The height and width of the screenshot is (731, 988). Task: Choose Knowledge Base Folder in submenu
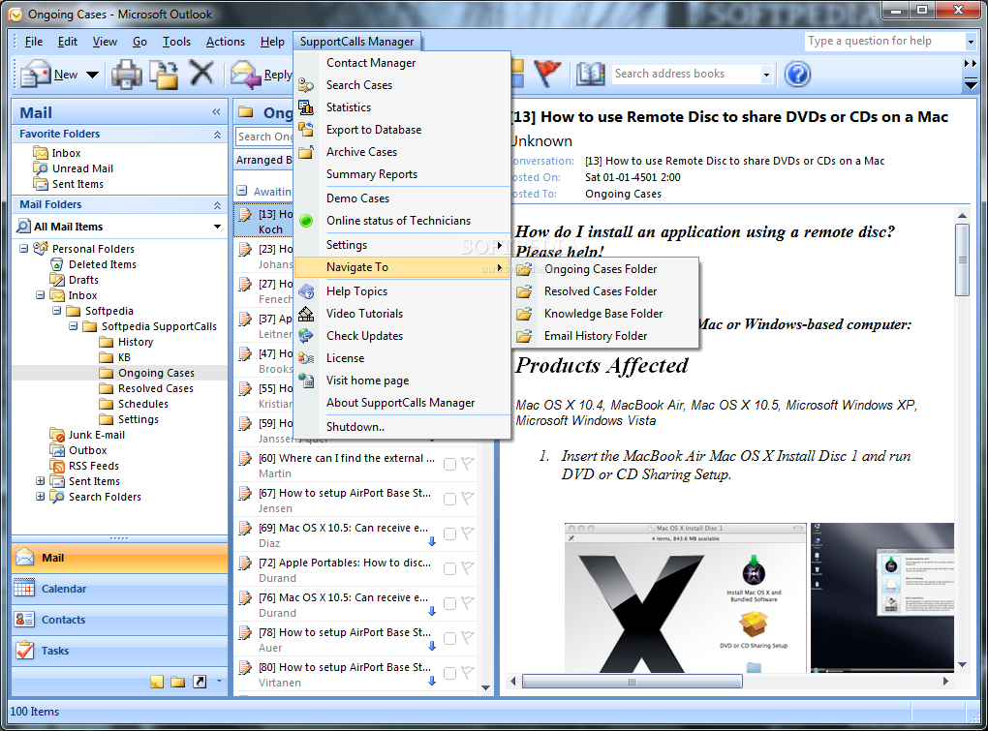click(604, 314)
